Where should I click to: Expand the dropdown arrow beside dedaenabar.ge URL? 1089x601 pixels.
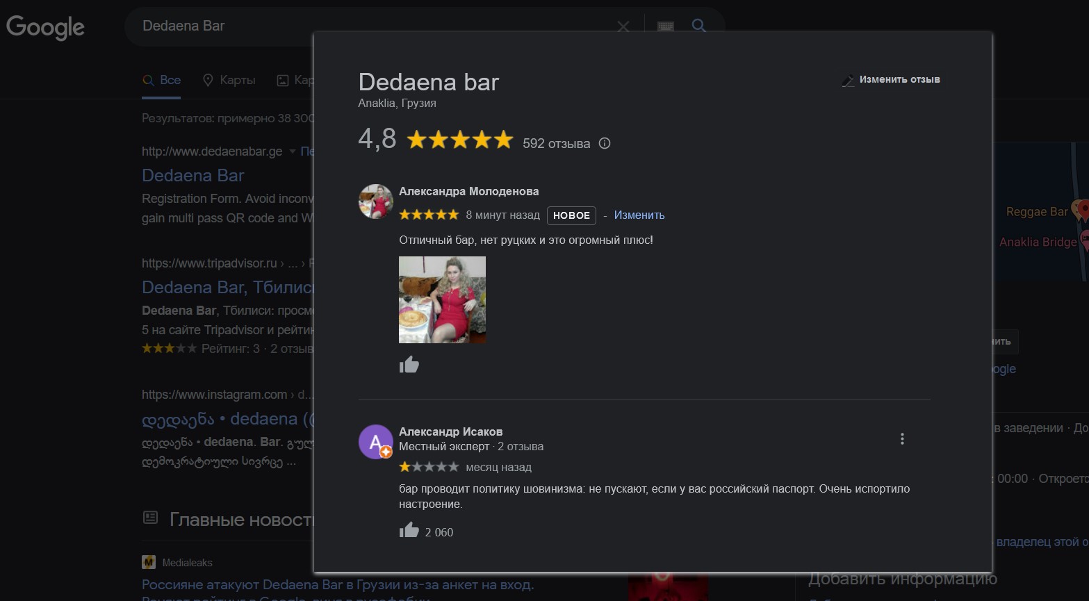click(x=292, y=151)
